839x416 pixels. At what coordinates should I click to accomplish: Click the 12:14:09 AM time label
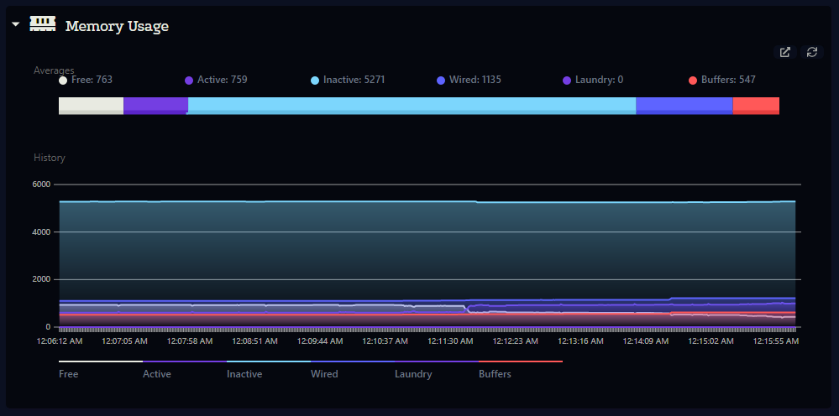(646, 341)
